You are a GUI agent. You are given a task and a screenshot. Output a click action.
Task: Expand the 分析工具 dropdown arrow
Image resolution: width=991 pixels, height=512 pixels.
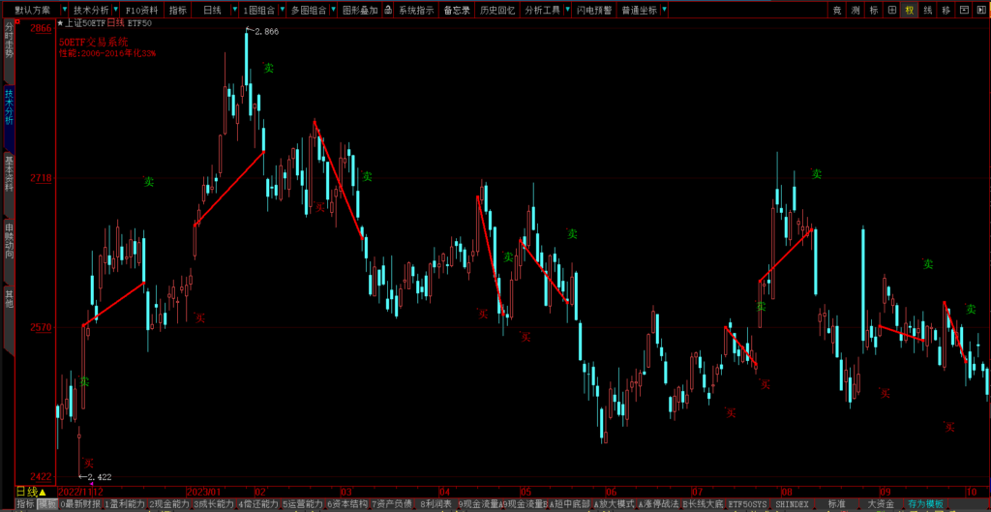pyautogui.click(x=568, y=10)
